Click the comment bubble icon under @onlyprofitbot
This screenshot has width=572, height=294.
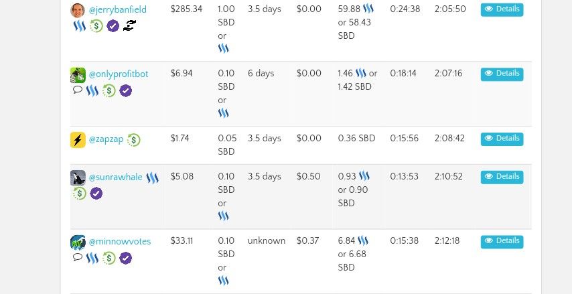click(x=77, y=90)
